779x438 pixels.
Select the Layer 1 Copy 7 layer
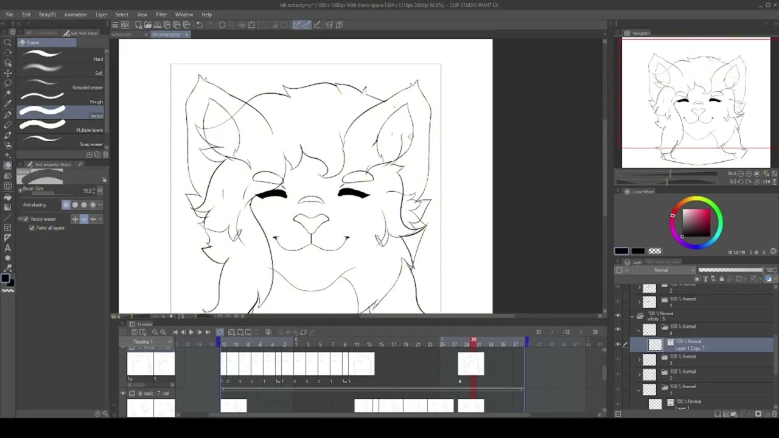click(x=703, y=345)
